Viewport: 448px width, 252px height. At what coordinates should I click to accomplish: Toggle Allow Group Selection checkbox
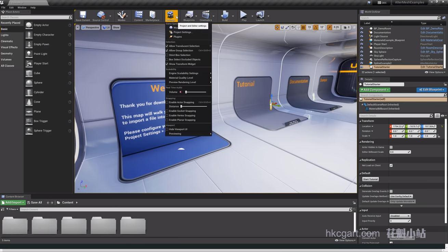click(167, 51)
